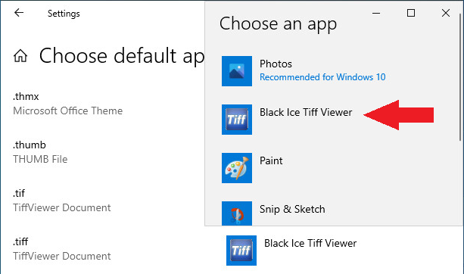This screenshot has height=274, width=464.
Task: Pick the Snip & Sketch scissors icon
Action: pyautogui.click(x=237, y=213)
